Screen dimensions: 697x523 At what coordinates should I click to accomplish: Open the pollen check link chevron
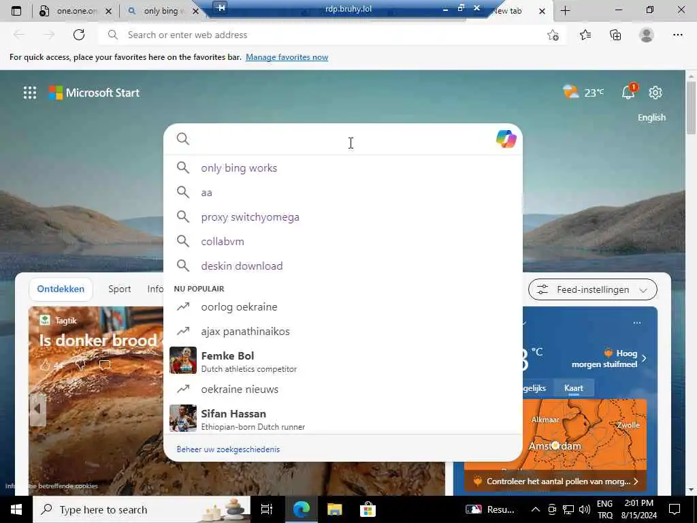point(636,481)
